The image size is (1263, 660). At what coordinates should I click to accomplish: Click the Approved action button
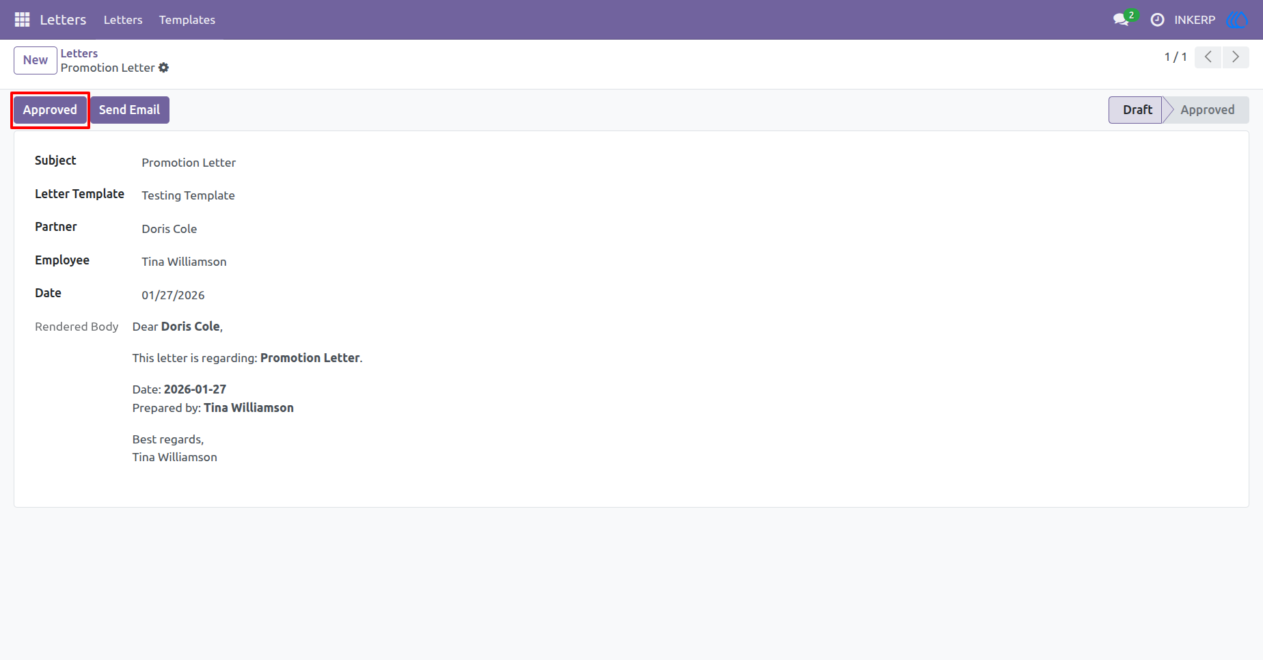click(x=50, y=110)
